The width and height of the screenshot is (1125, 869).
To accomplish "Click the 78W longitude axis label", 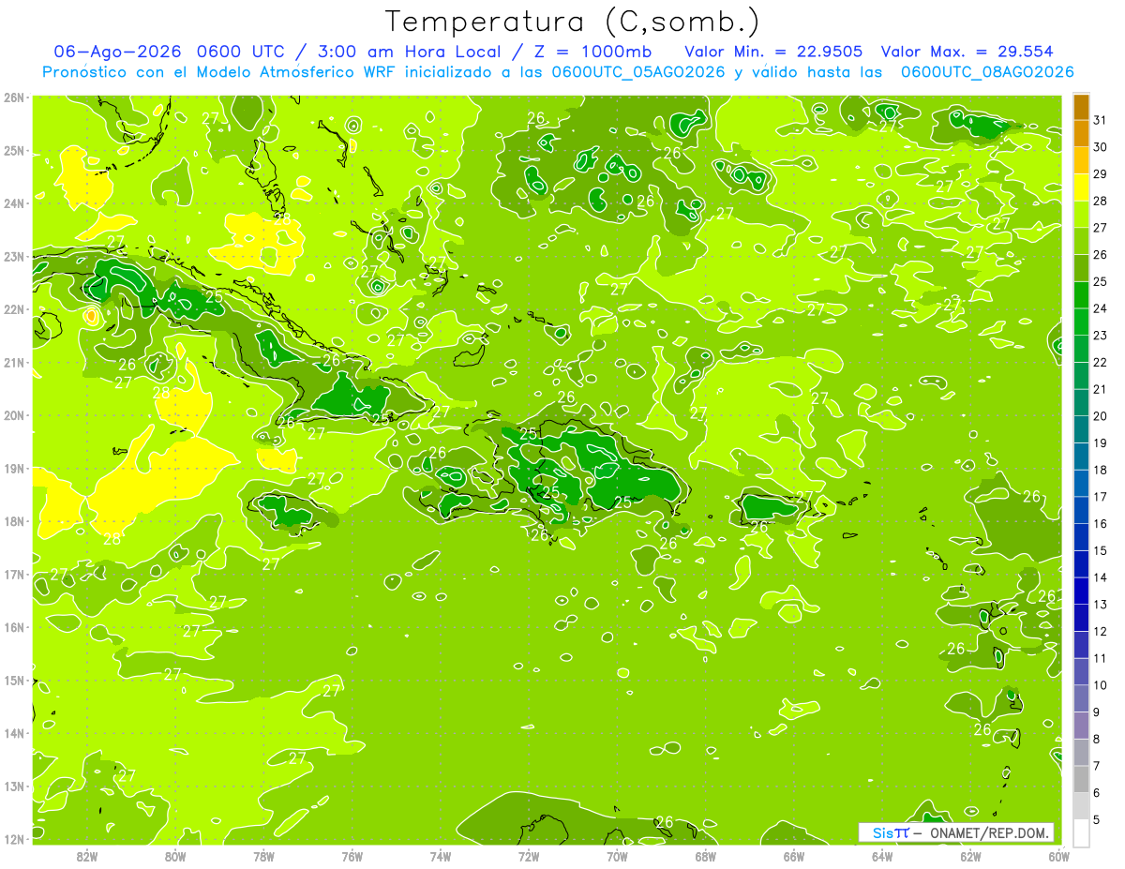I will [263, 856].
